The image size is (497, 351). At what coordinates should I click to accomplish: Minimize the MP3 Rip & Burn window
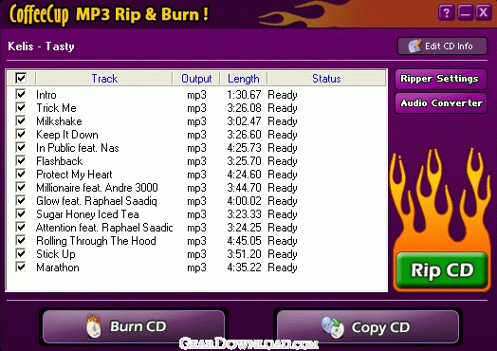point(465,12)
